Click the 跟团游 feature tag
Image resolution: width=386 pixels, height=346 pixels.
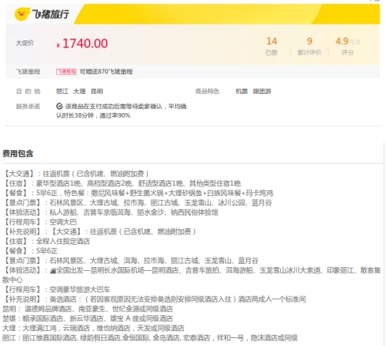point(262,92)
